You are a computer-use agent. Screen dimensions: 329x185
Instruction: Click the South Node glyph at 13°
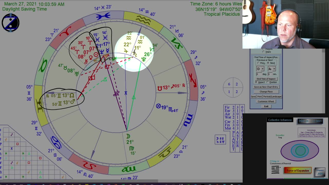point(160,88)
